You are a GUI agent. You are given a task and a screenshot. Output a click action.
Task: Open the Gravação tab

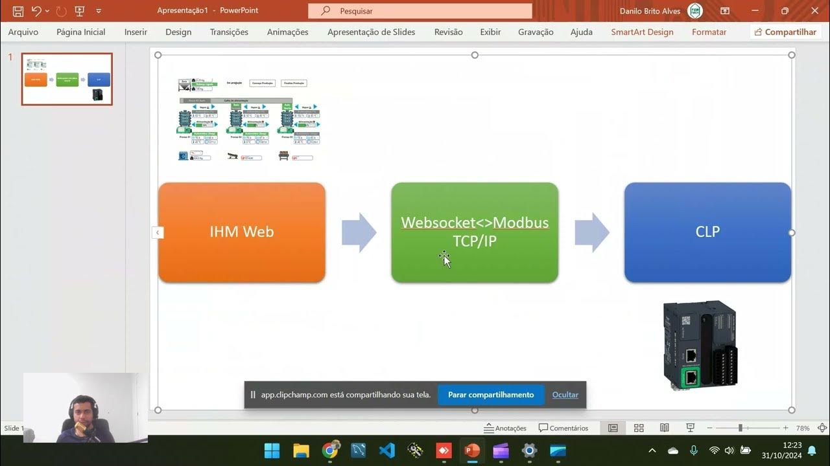click(536, 32)
